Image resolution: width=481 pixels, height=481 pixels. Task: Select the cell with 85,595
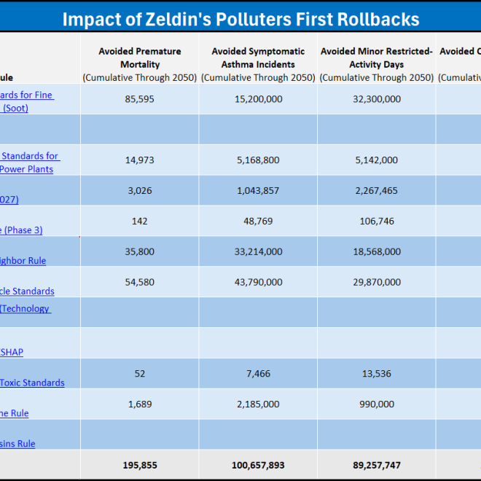(x=140, y=99)
